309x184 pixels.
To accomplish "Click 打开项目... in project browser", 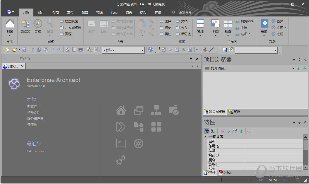I will tap(219, 68).
